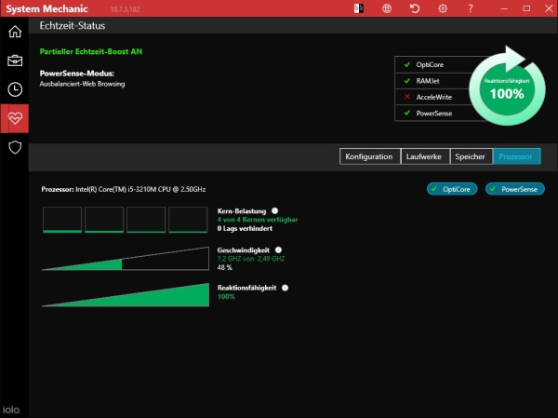Click the second core load box

click(104, 220)
